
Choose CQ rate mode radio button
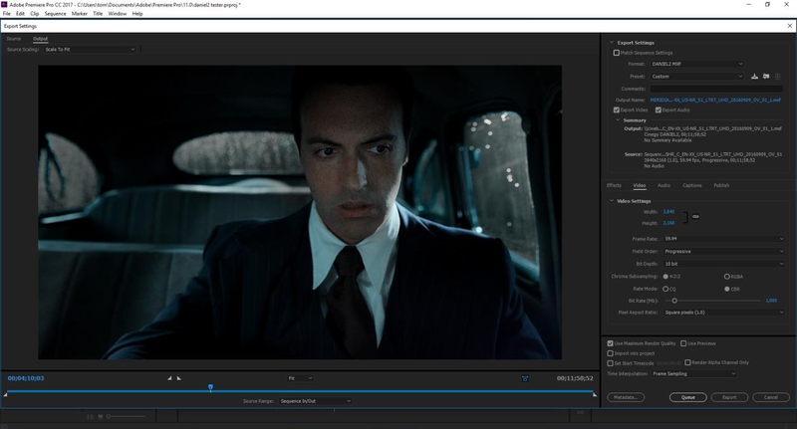pos(665,289)
